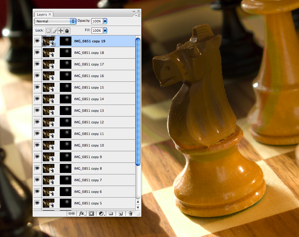Create a new layer group
The height and width of the screenshot is (237, 299).
(111, 213)
